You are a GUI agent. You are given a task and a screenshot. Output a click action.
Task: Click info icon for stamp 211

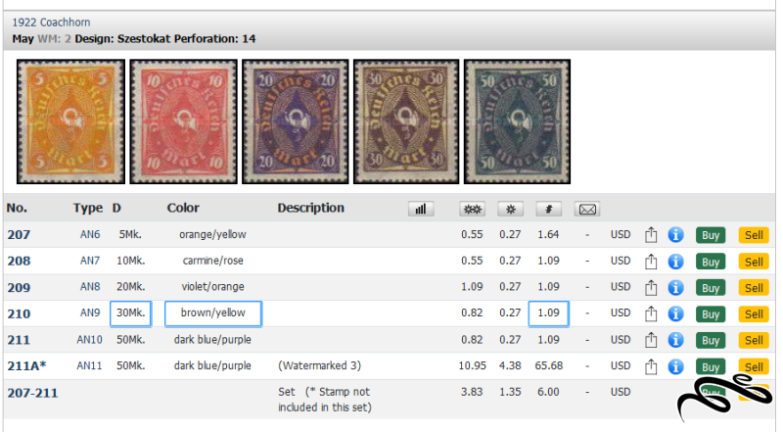tap(675, 340)
